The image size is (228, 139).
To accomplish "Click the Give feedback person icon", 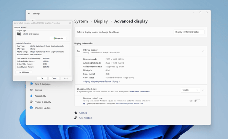I will coord(76,118).
